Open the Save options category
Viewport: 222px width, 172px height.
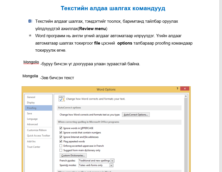(x=38, y=113)
